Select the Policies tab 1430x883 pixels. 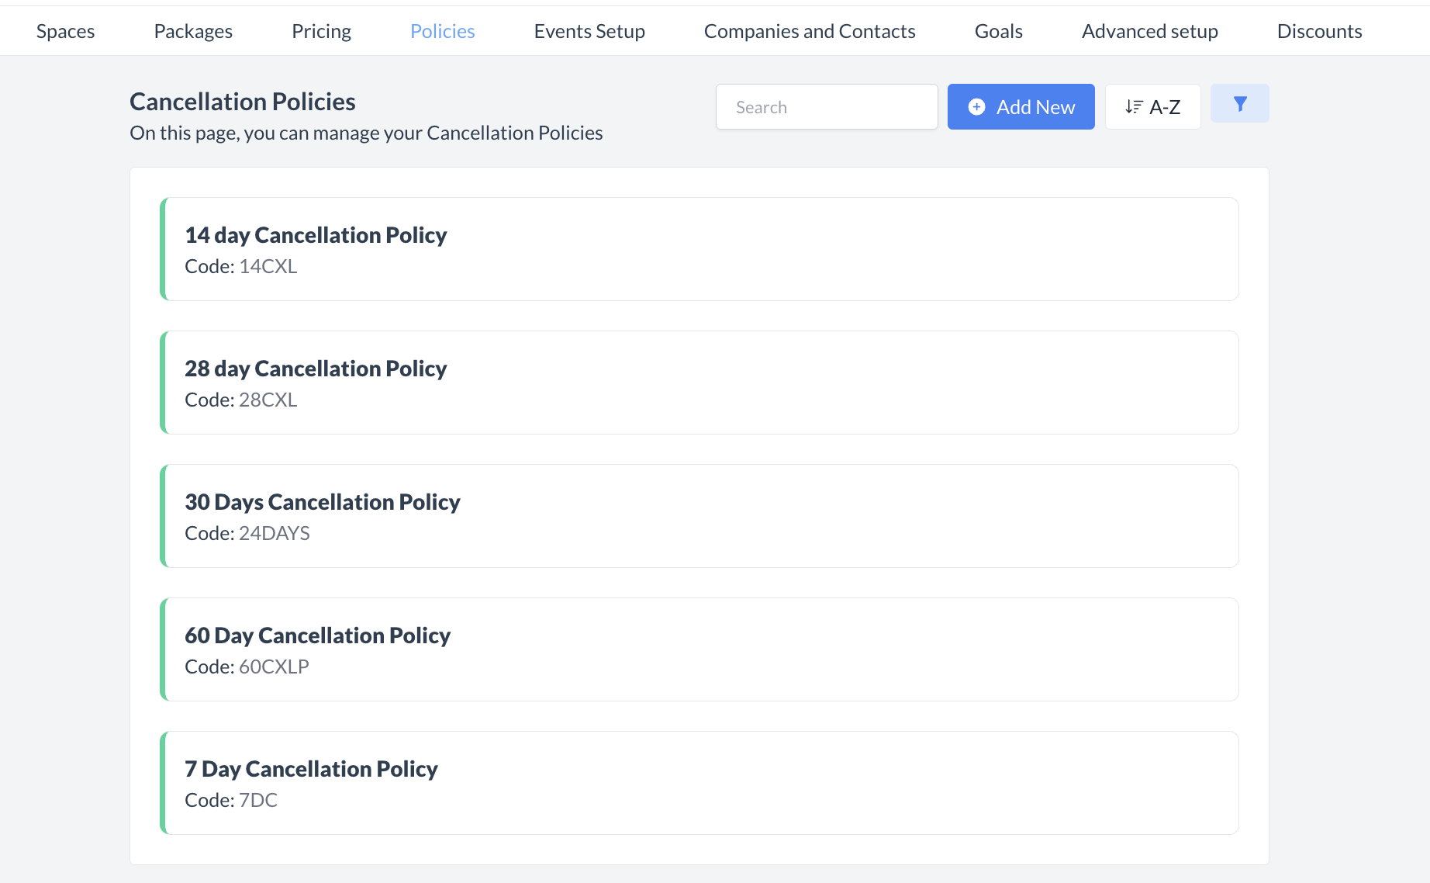click(442, 31)
